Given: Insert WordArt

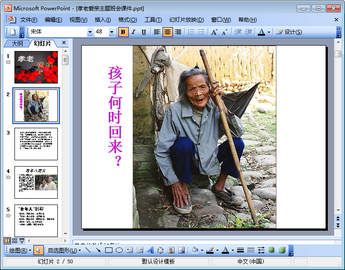Looking at the screenshot, I should click(150, 250).
